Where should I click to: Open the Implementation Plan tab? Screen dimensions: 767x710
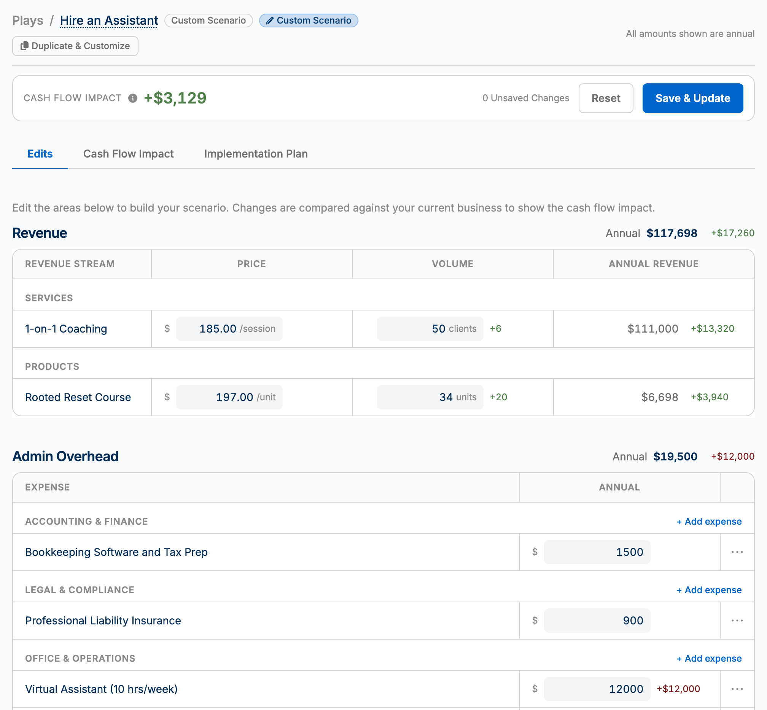click(x=256, y=154)
